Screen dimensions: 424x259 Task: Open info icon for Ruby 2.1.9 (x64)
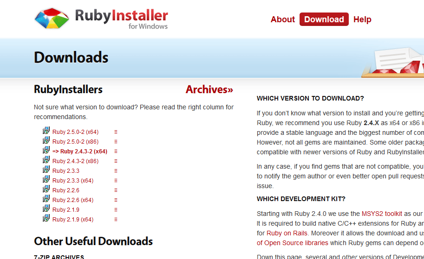click(x=116, y=219)
